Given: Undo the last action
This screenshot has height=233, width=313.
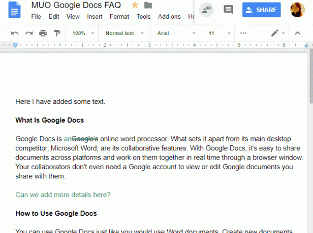Looking at the screenshot, I should 15,33.
